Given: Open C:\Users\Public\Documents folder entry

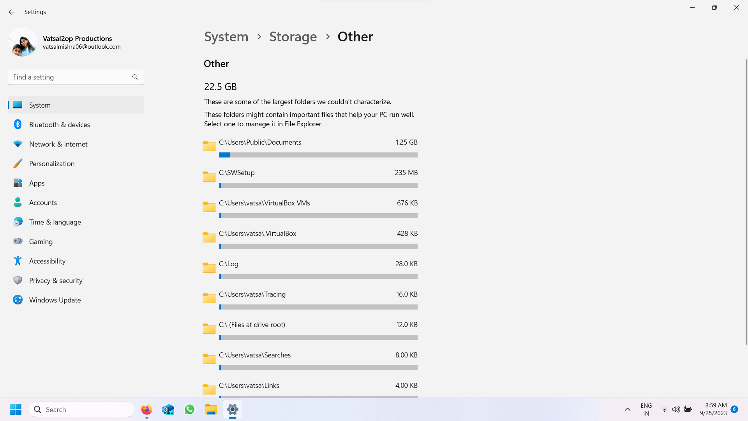Looking at the screenshot, I should tap(260, 142).
